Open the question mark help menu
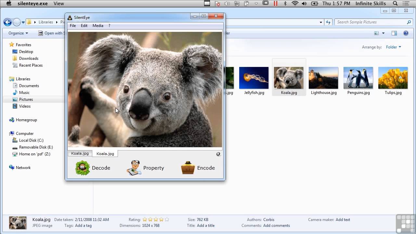The image size is (416, 234). click(x=109, y=26)
